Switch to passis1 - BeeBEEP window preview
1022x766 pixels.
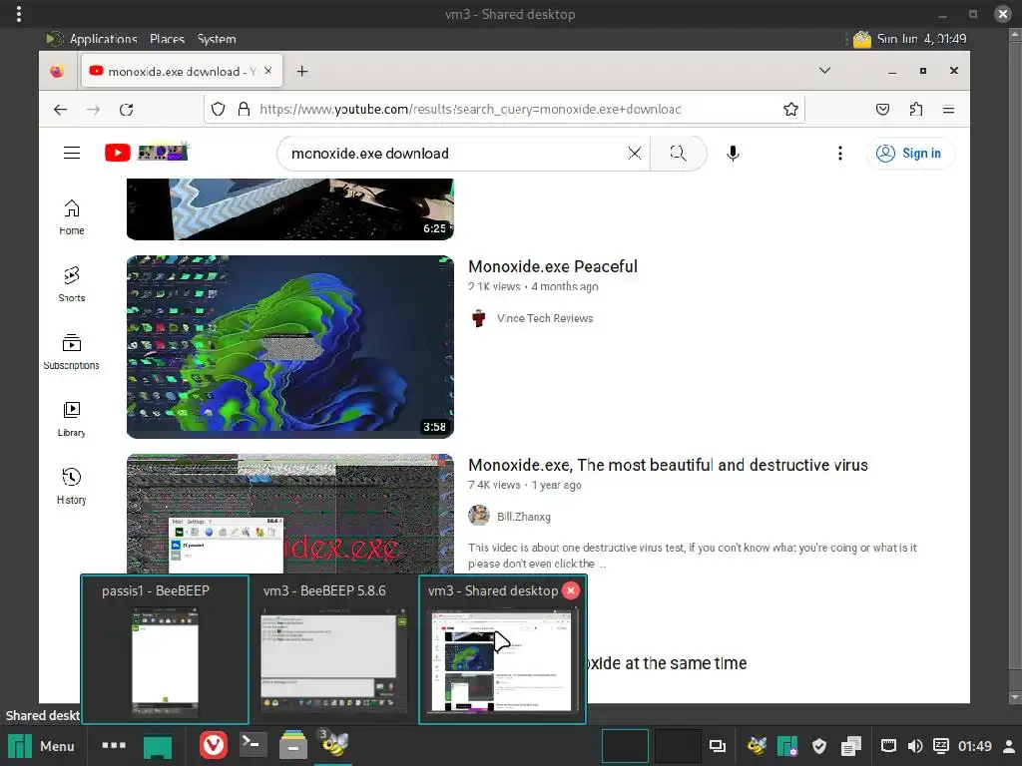(165, 649)
